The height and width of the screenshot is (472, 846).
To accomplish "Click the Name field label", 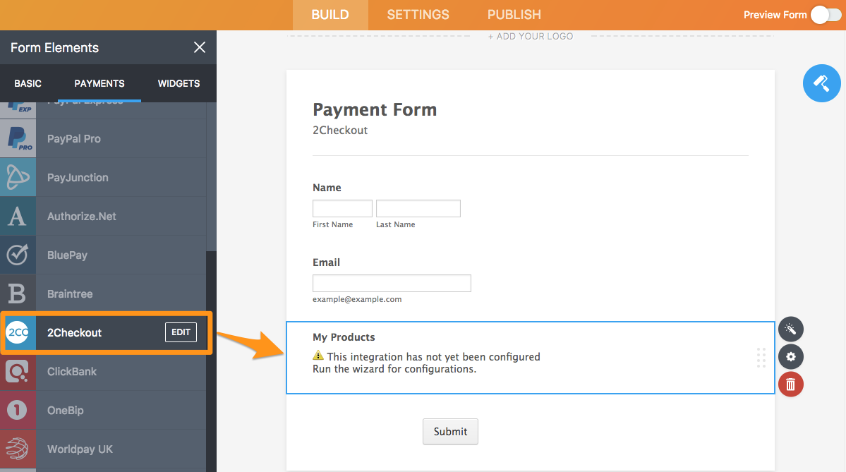I will 327,188.
